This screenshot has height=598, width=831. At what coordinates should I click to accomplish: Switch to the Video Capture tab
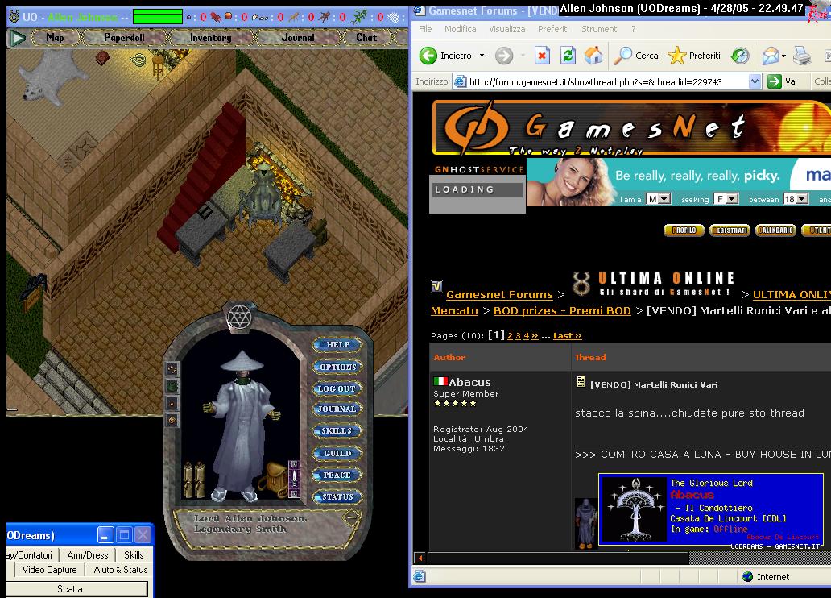tap(49, 570)
